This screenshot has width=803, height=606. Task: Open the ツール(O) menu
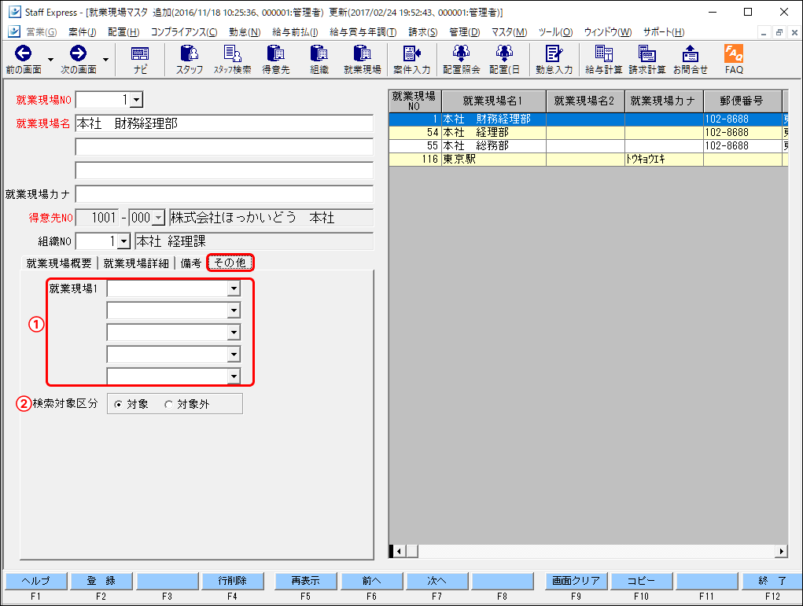555,32
